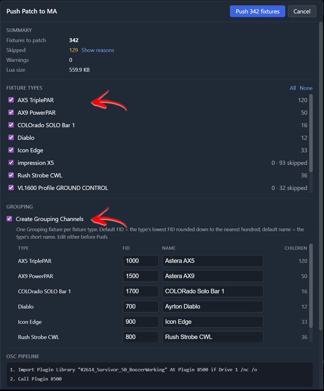The height and width of the screenshot is (391, 324).
Task: Edit the Astera AX9 name field
Action: click(213, 276)
